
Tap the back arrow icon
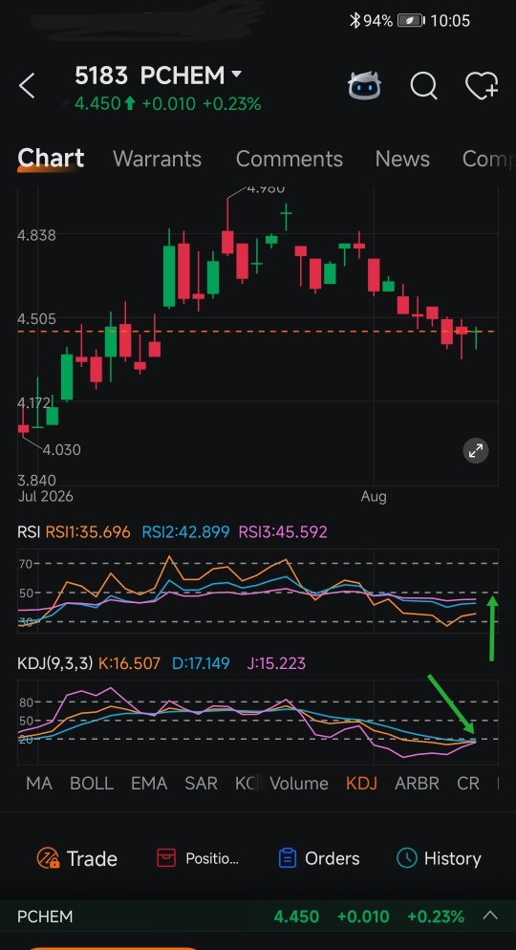[x=28, y=85]
